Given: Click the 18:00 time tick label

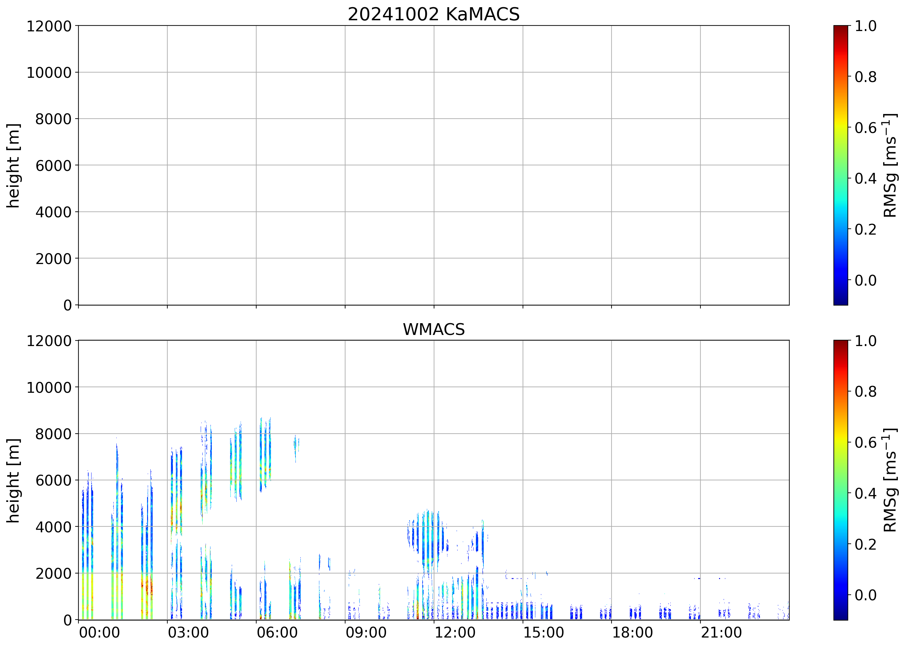Looking at the screenshot, I should tap(632, 633).
